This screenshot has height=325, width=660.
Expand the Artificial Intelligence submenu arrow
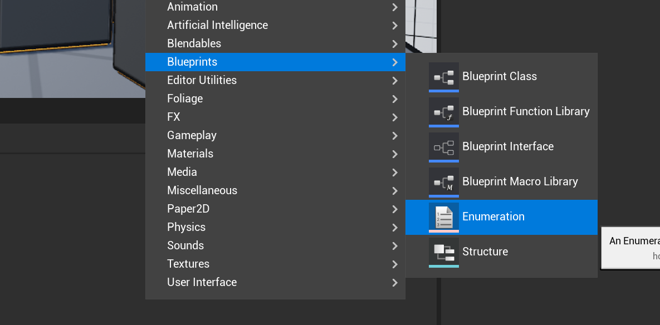click(x=395, y=26)
